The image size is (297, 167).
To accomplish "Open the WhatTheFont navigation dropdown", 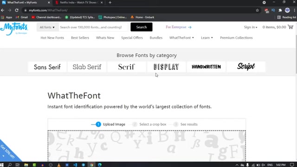I will [181, 38].
